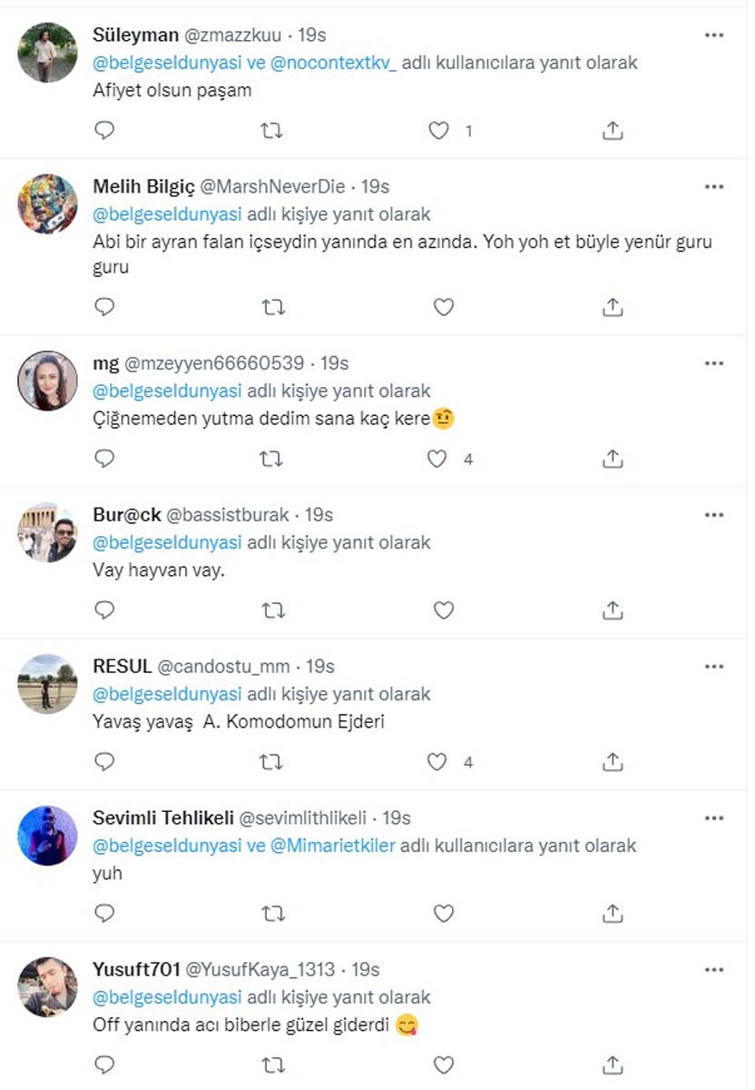Reply to Sevimli Tehlikeli's tweet
755x1090 pixels.
point(104,913)
